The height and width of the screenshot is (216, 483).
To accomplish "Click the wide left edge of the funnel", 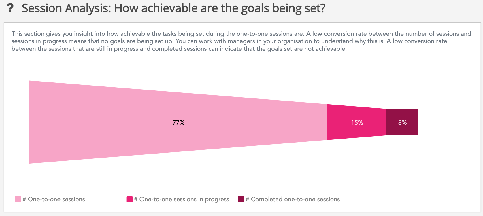I will [x=30, y=122].
